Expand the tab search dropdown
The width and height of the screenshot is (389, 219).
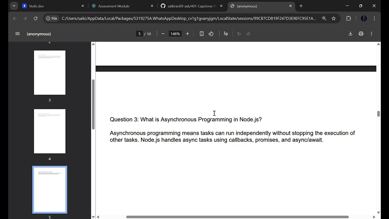click(x=14, y=6)
